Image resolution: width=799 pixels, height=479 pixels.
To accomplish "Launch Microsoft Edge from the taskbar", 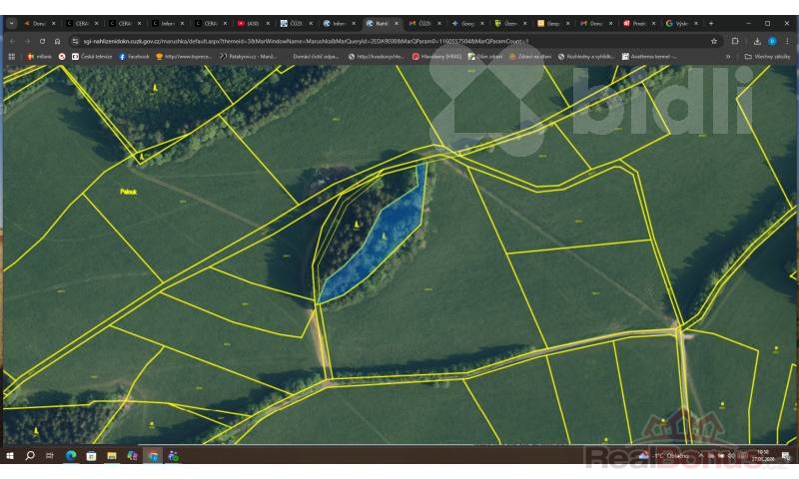I will pyautogui.click(x=71, y=455).
